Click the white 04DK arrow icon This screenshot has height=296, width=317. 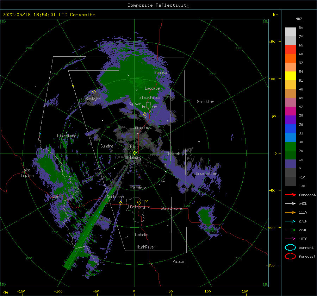coord(290,203)
